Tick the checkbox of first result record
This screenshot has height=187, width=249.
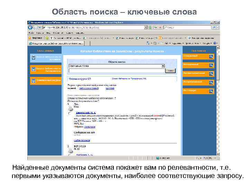70,113
